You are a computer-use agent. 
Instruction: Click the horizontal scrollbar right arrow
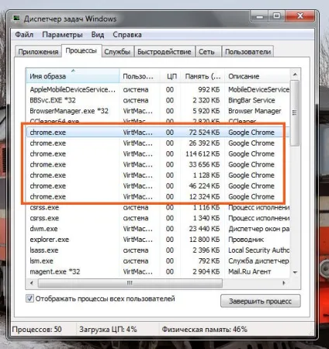(284, 283)
